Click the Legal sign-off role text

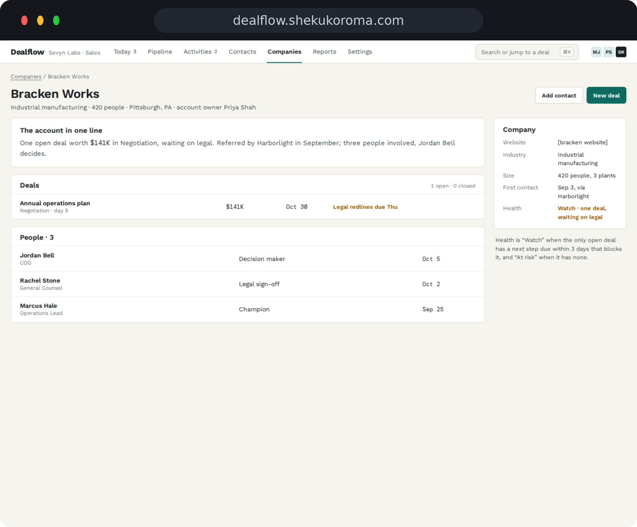(x=259, y=284)
